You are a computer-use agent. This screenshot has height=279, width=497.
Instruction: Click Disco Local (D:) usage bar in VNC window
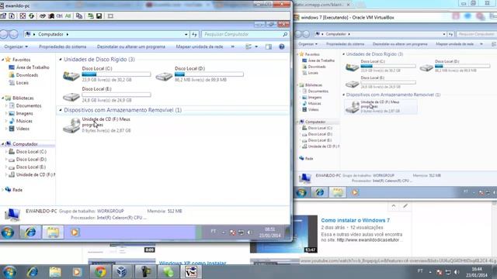(x=209, y=74)
